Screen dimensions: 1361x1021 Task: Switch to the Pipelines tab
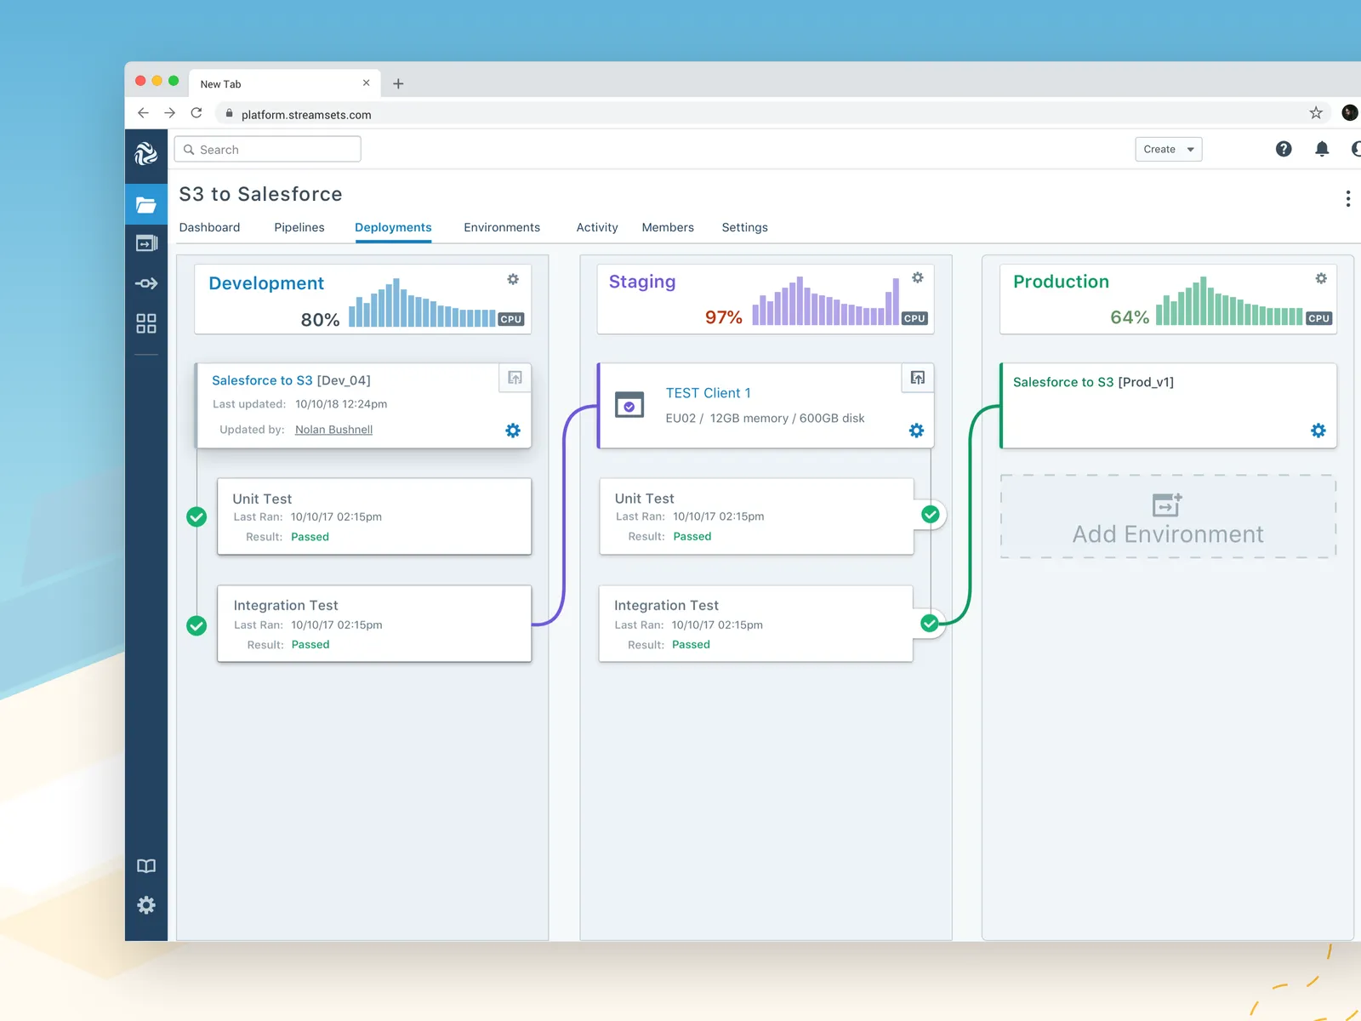299,227
